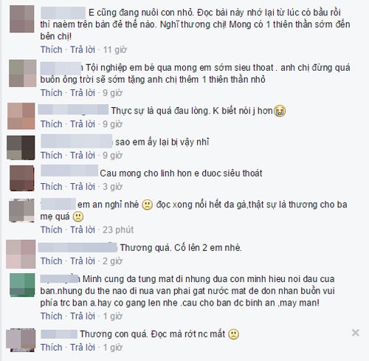The width and height of the screenshot is (369, 361).
Task: Click Thích under 'Thương quá. Cố lên 2 em nhé'
Action: 52,261
